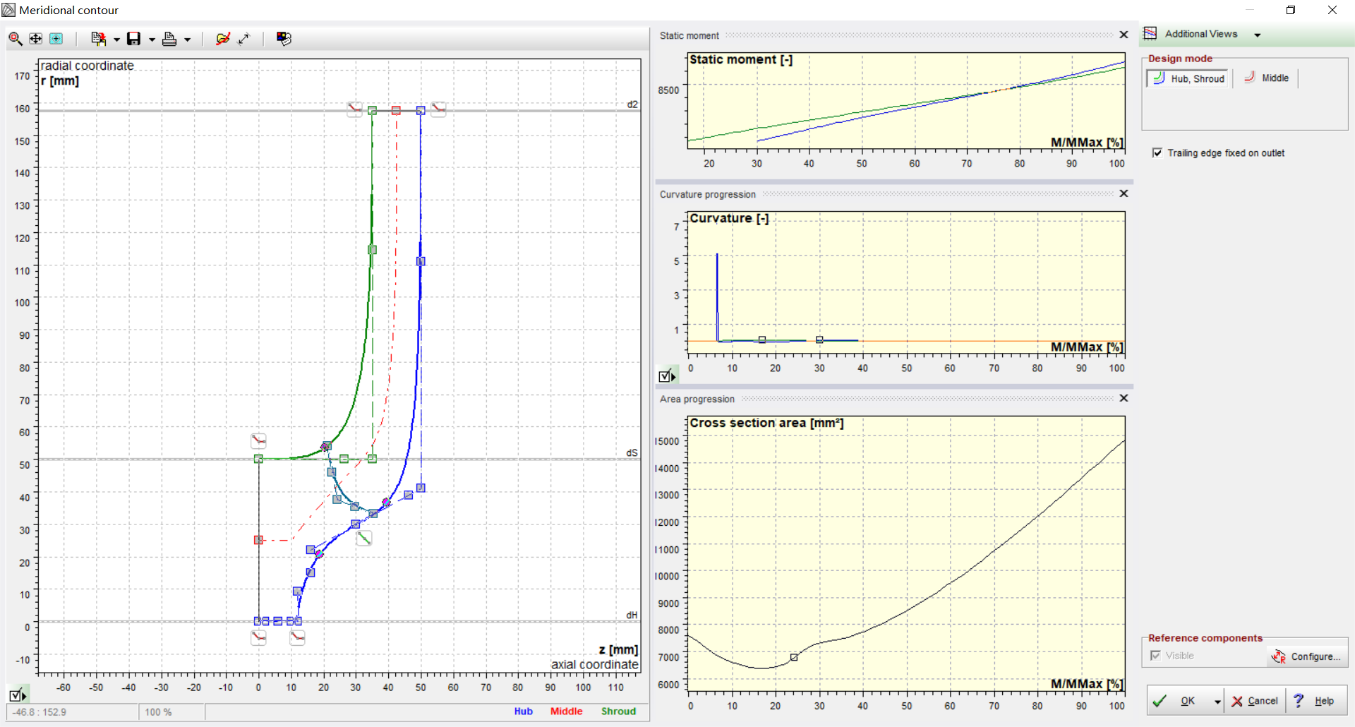Toggle the Reference components Visible checkbox
This screenshot has height=727, width=1355.
[1155, 656]
